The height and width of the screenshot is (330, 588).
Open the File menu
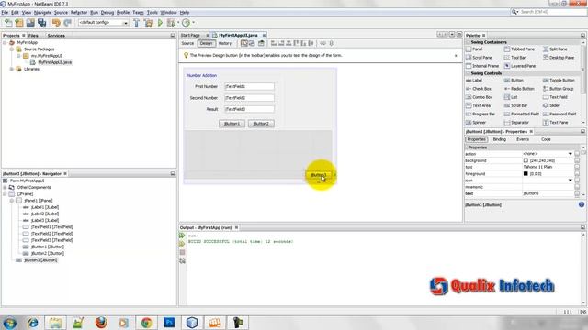click(x=5, y=12)
